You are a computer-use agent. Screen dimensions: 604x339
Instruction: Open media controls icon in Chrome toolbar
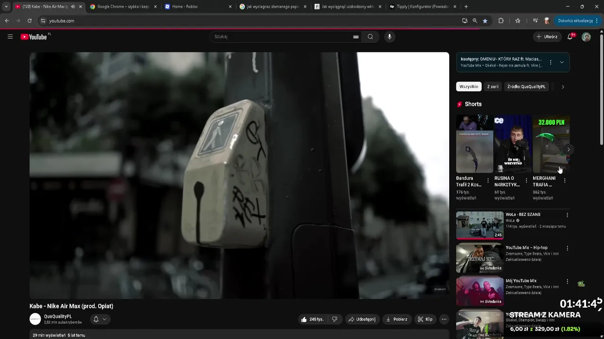535,21
